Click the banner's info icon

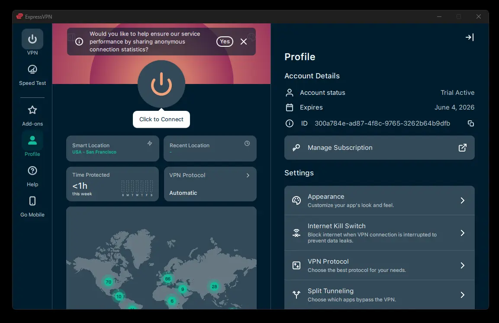coord(79,42)
